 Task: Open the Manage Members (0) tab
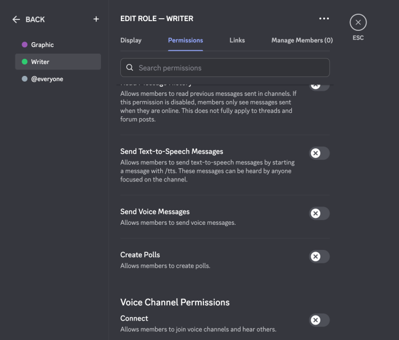[x=302, y=41]
